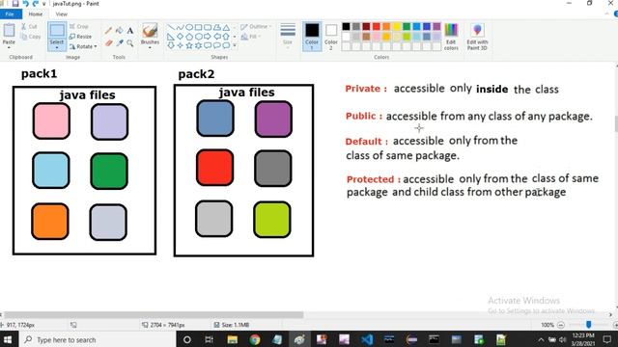Choose the black color swatch
This screenshot has height=347, width=618.
(346, 26)
